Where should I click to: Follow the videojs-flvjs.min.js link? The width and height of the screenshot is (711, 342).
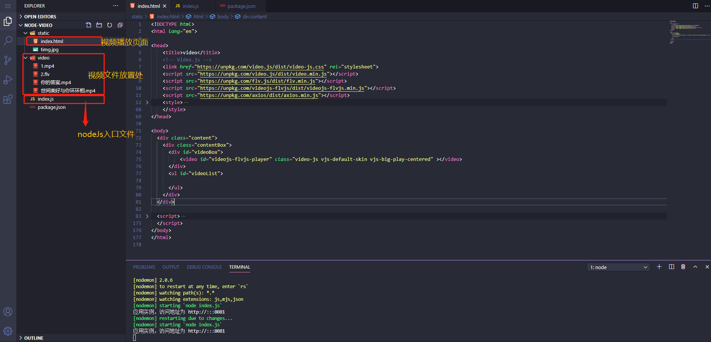tap(282, 88)
